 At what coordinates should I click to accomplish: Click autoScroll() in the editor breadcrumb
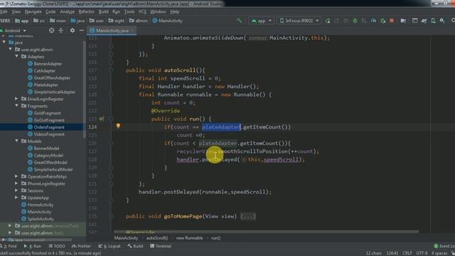pyautogui.click(x=157, y=238)
